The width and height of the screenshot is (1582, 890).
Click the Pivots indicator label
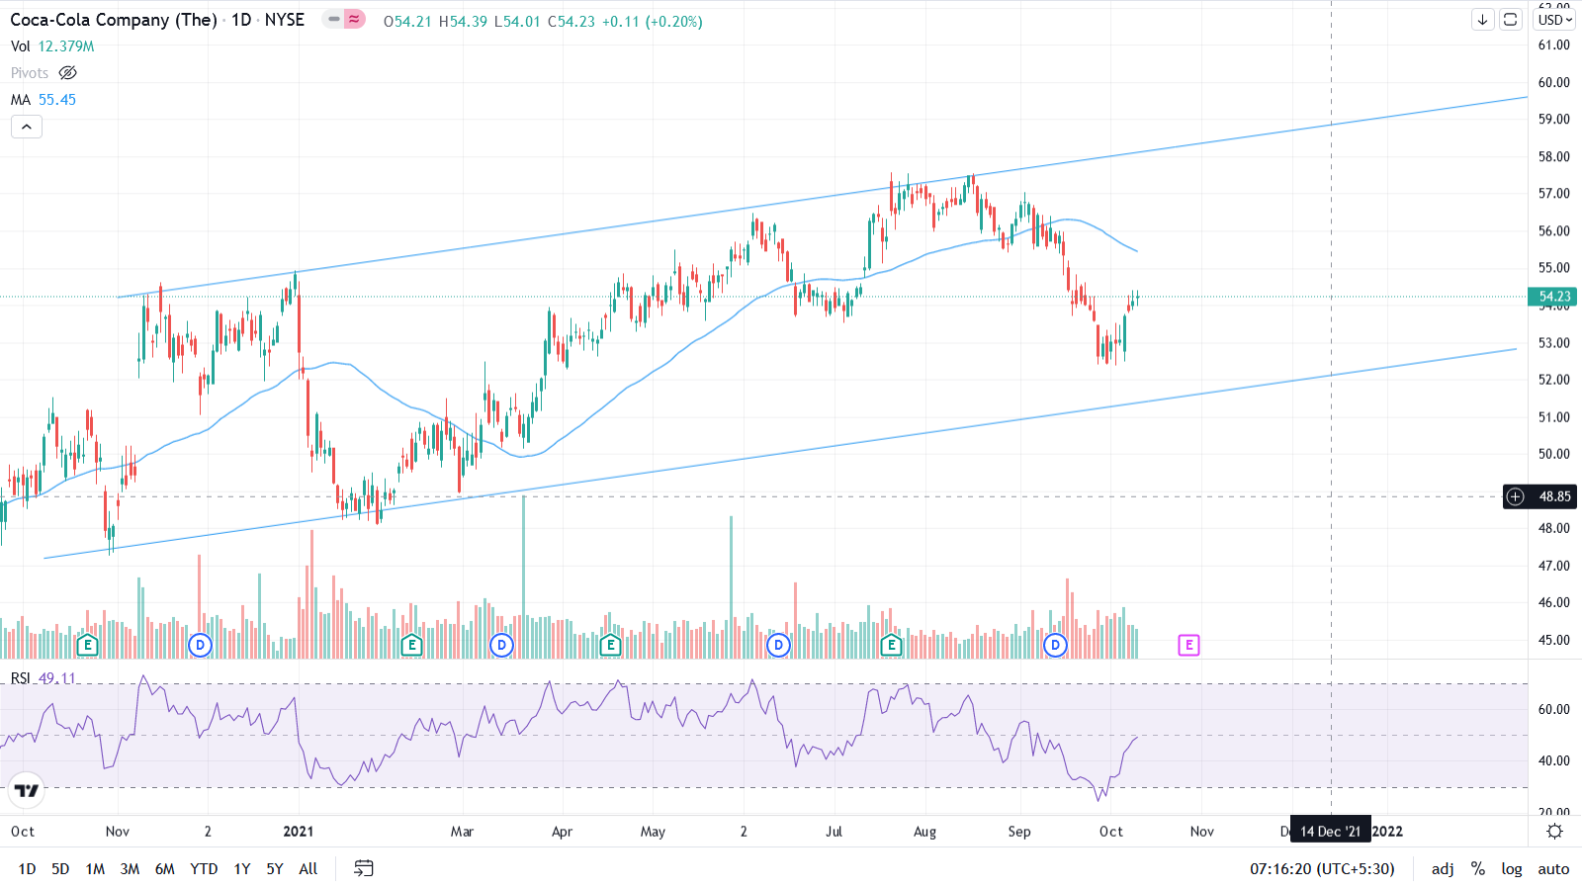tap(30, 73)
